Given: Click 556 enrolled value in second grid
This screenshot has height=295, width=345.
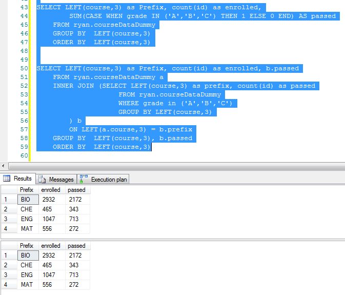Looking at the screenshot, I should point(52,285).
